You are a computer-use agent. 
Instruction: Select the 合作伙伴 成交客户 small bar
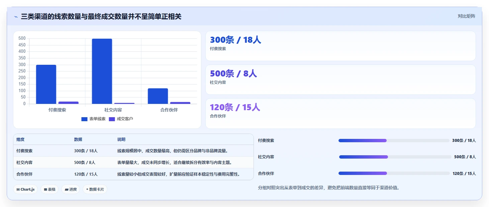pyautogui.click(x=180, y=103)
